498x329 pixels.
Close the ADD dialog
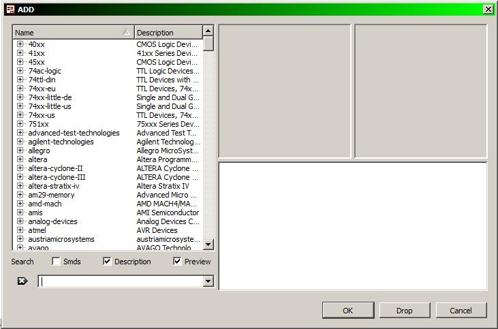coord(488,10)
